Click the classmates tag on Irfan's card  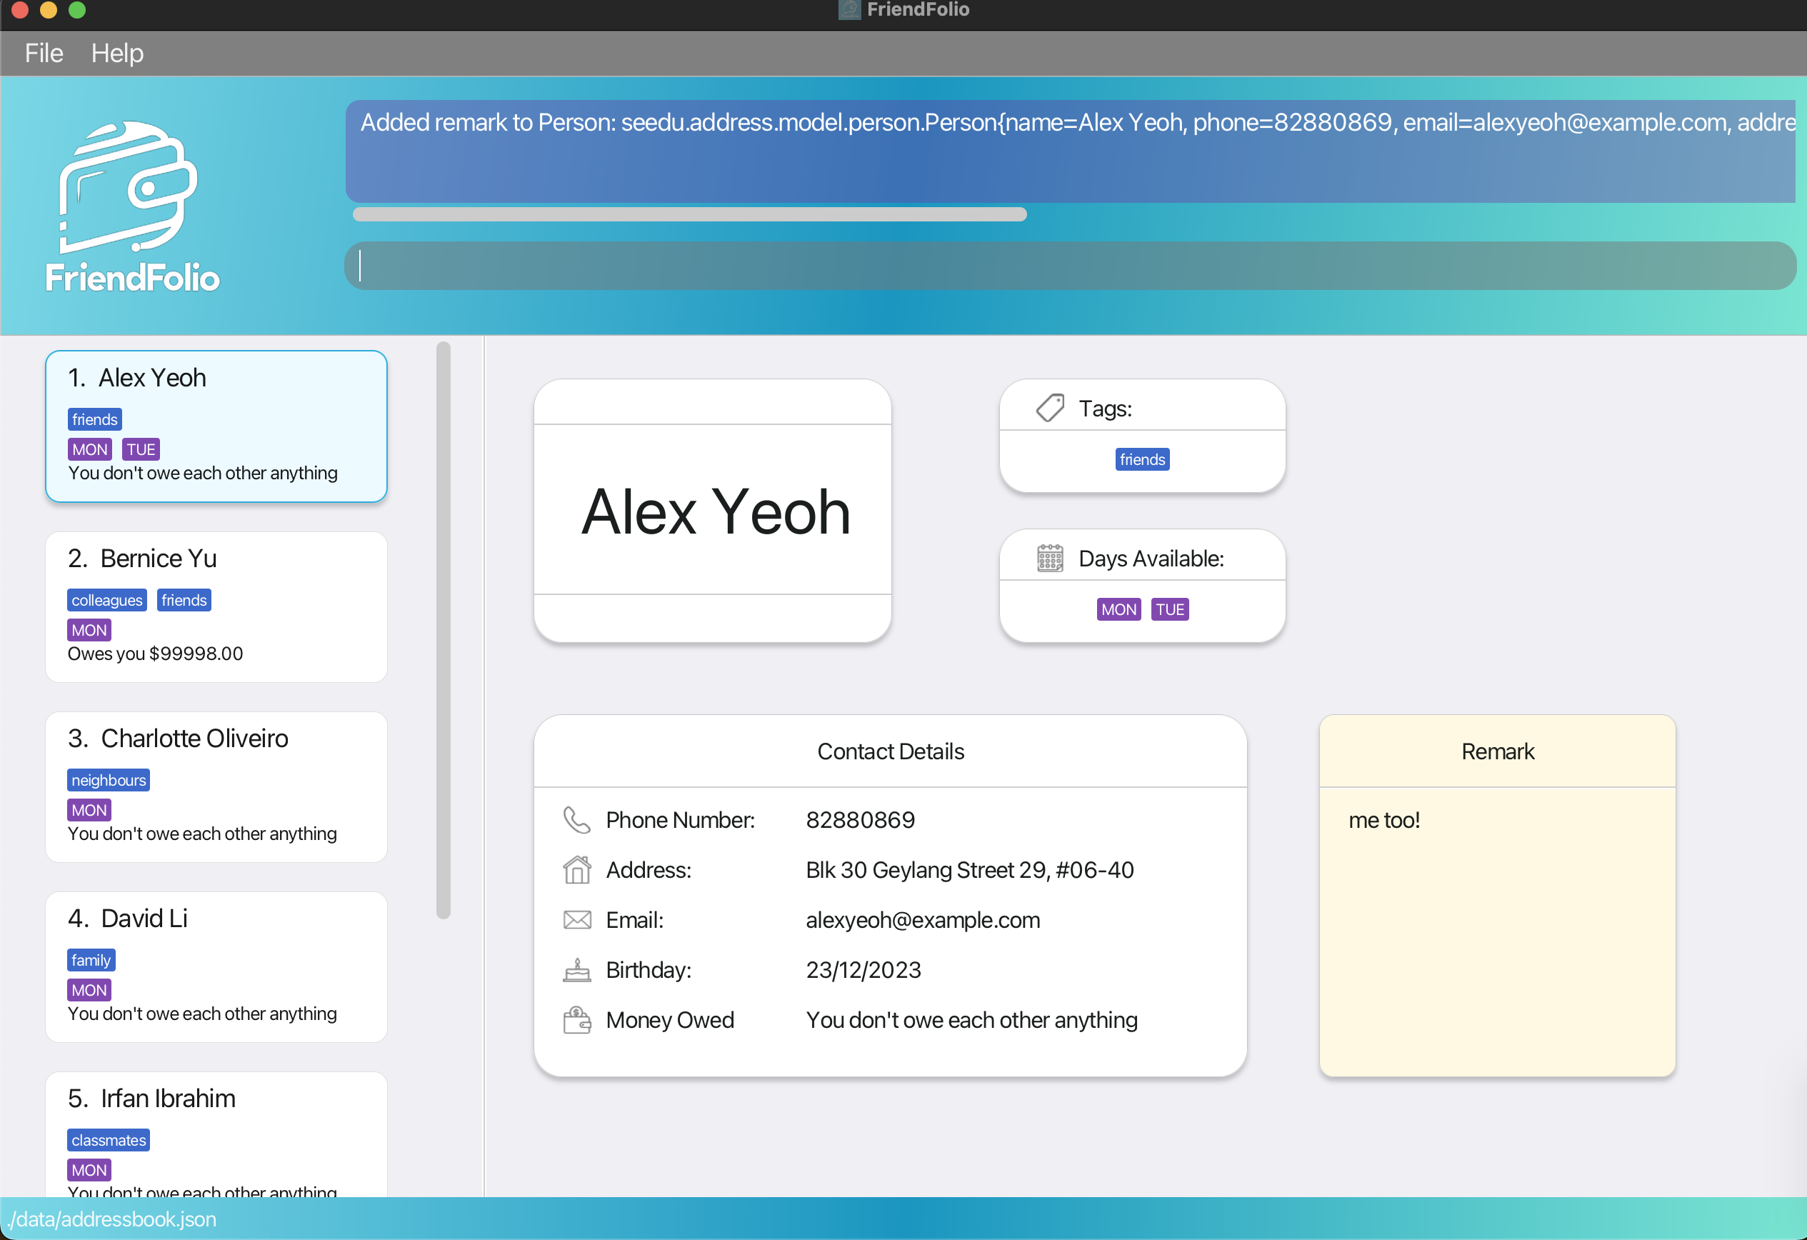point(109,1141)
